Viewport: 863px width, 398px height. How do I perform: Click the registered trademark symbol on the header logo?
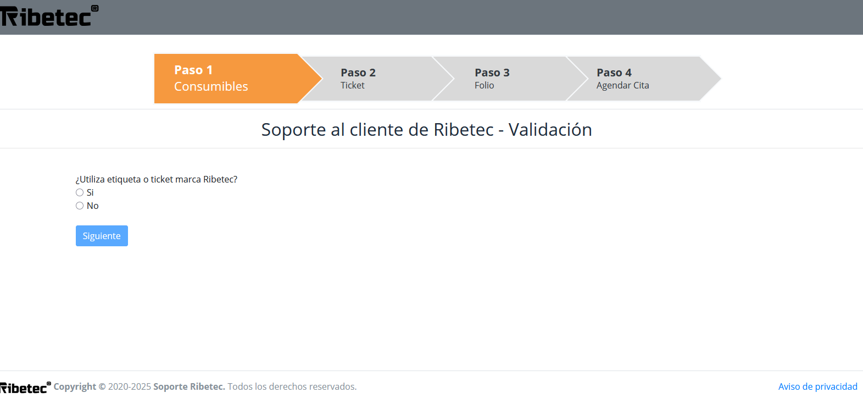pos(94,8)
